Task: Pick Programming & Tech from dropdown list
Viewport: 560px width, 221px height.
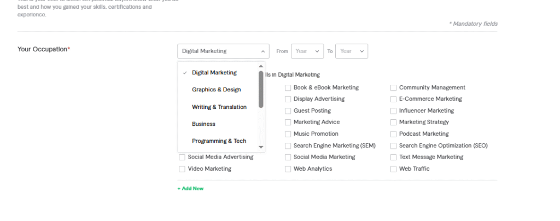Action: [219, 141]
